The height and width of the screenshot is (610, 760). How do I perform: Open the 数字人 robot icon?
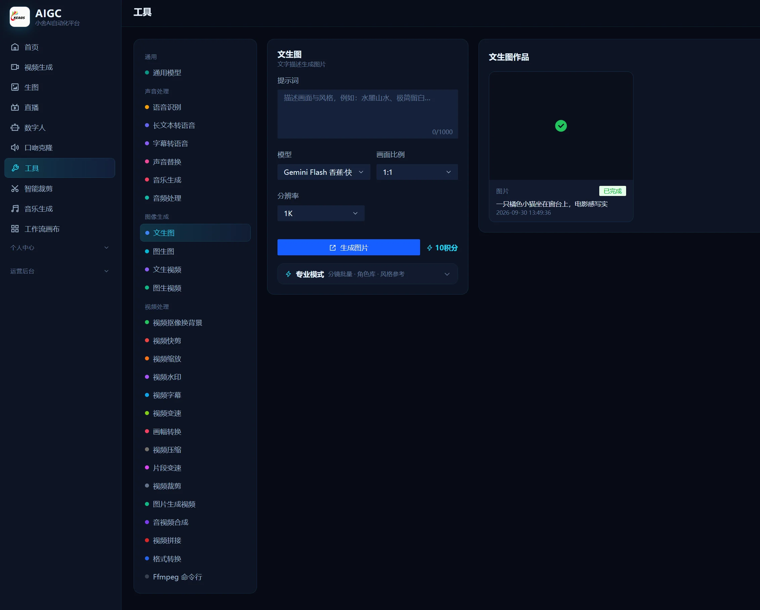pyautogui.click(x=15, y=127)
